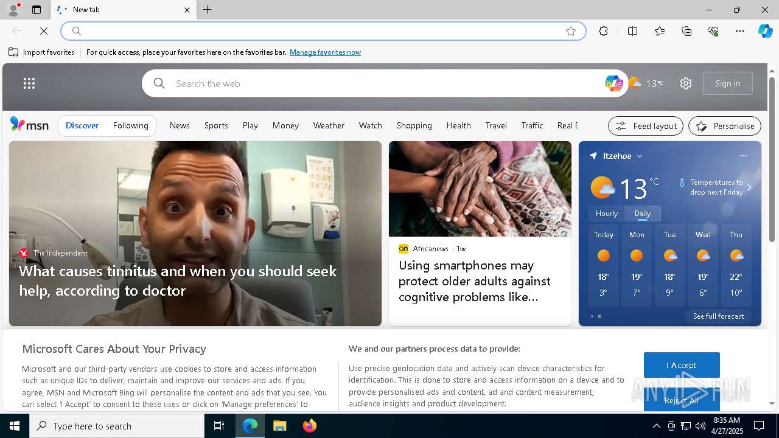Open the volume control tray icon

700,426
